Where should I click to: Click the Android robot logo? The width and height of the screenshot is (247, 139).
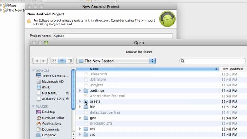pos(167,19)
